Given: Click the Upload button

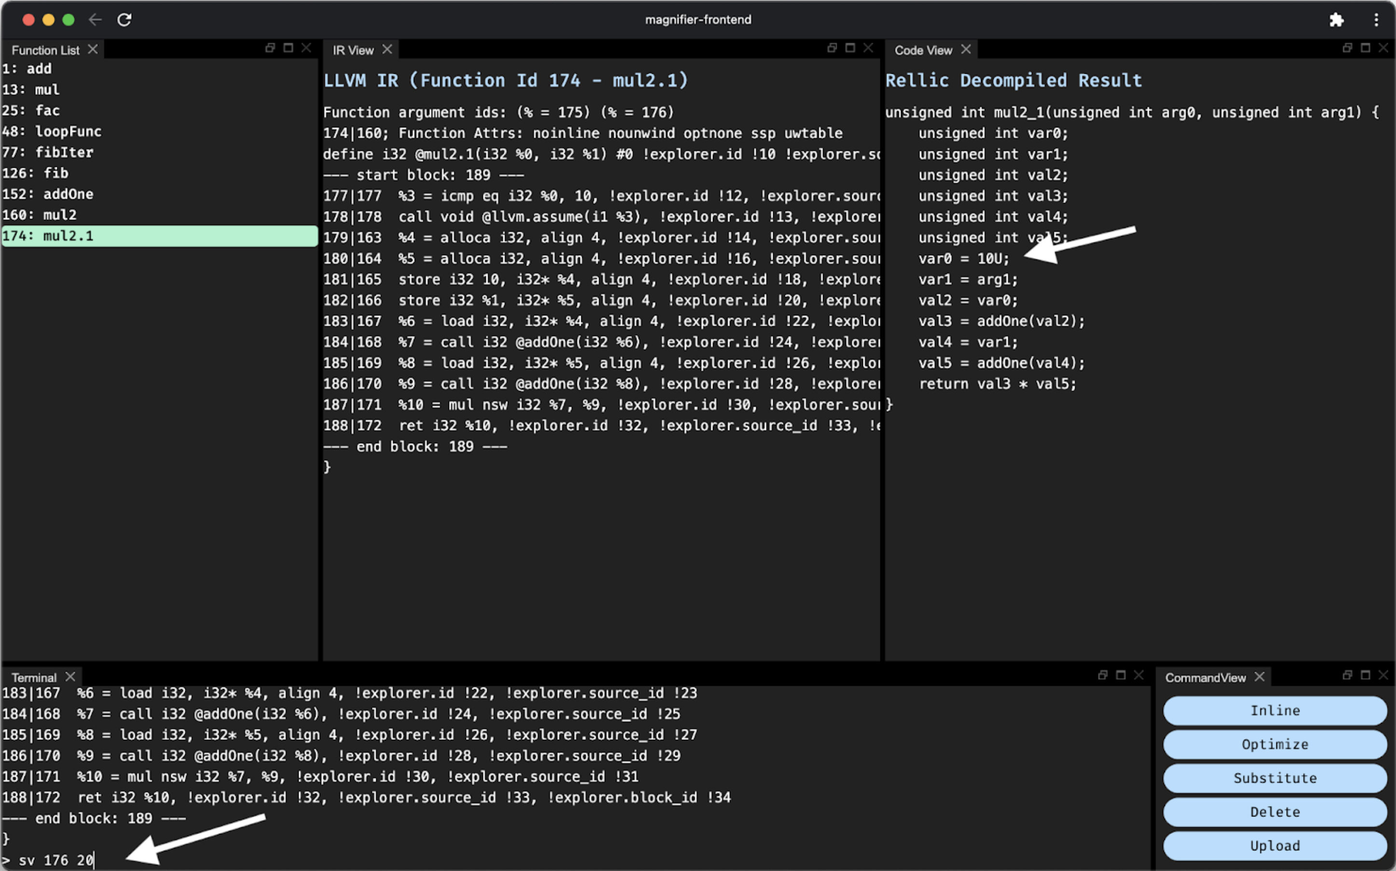Looking at the screenshot, I should click(1274, 845).
